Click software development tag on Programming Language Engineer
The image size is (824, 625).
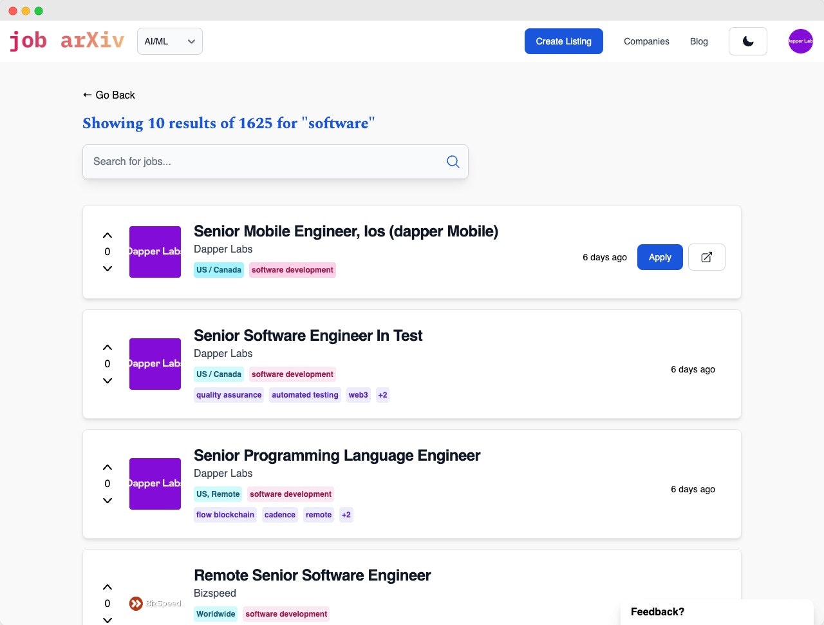pos(291,494)
